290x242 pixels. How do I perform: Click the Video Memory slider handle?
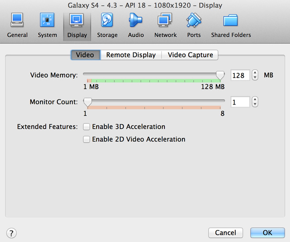[x=220, y=75]
